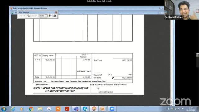
Task: Click the 'For B-ACCURACY Demo System' text
Action: [109, 85]
